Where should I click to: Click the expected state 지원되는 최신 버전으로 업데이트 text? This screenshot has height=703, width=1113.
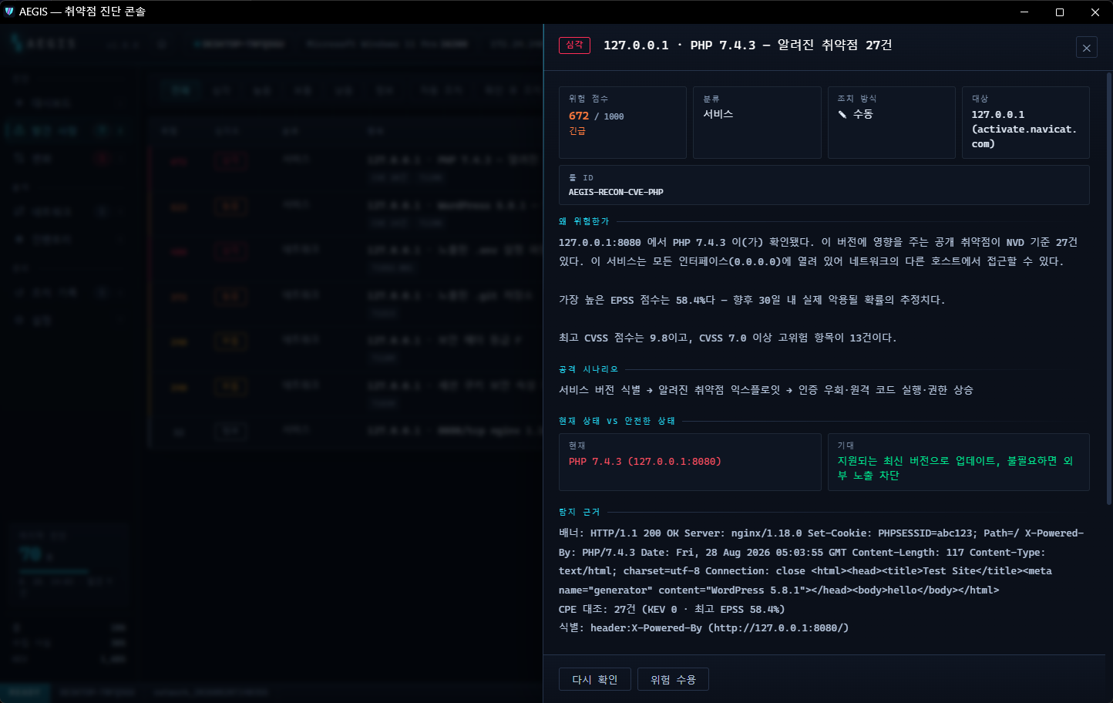(955, 468)
